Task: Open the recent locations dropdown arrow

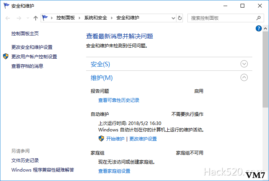Action: pyautogui.click(x=28, y=18)
